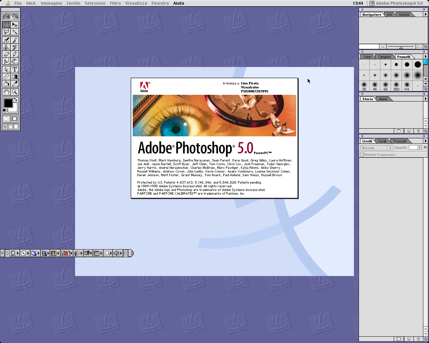Image resolution: width=429 pixels, height=343 pixels.
Task: Open the Filtro menu
Action: 115,3
